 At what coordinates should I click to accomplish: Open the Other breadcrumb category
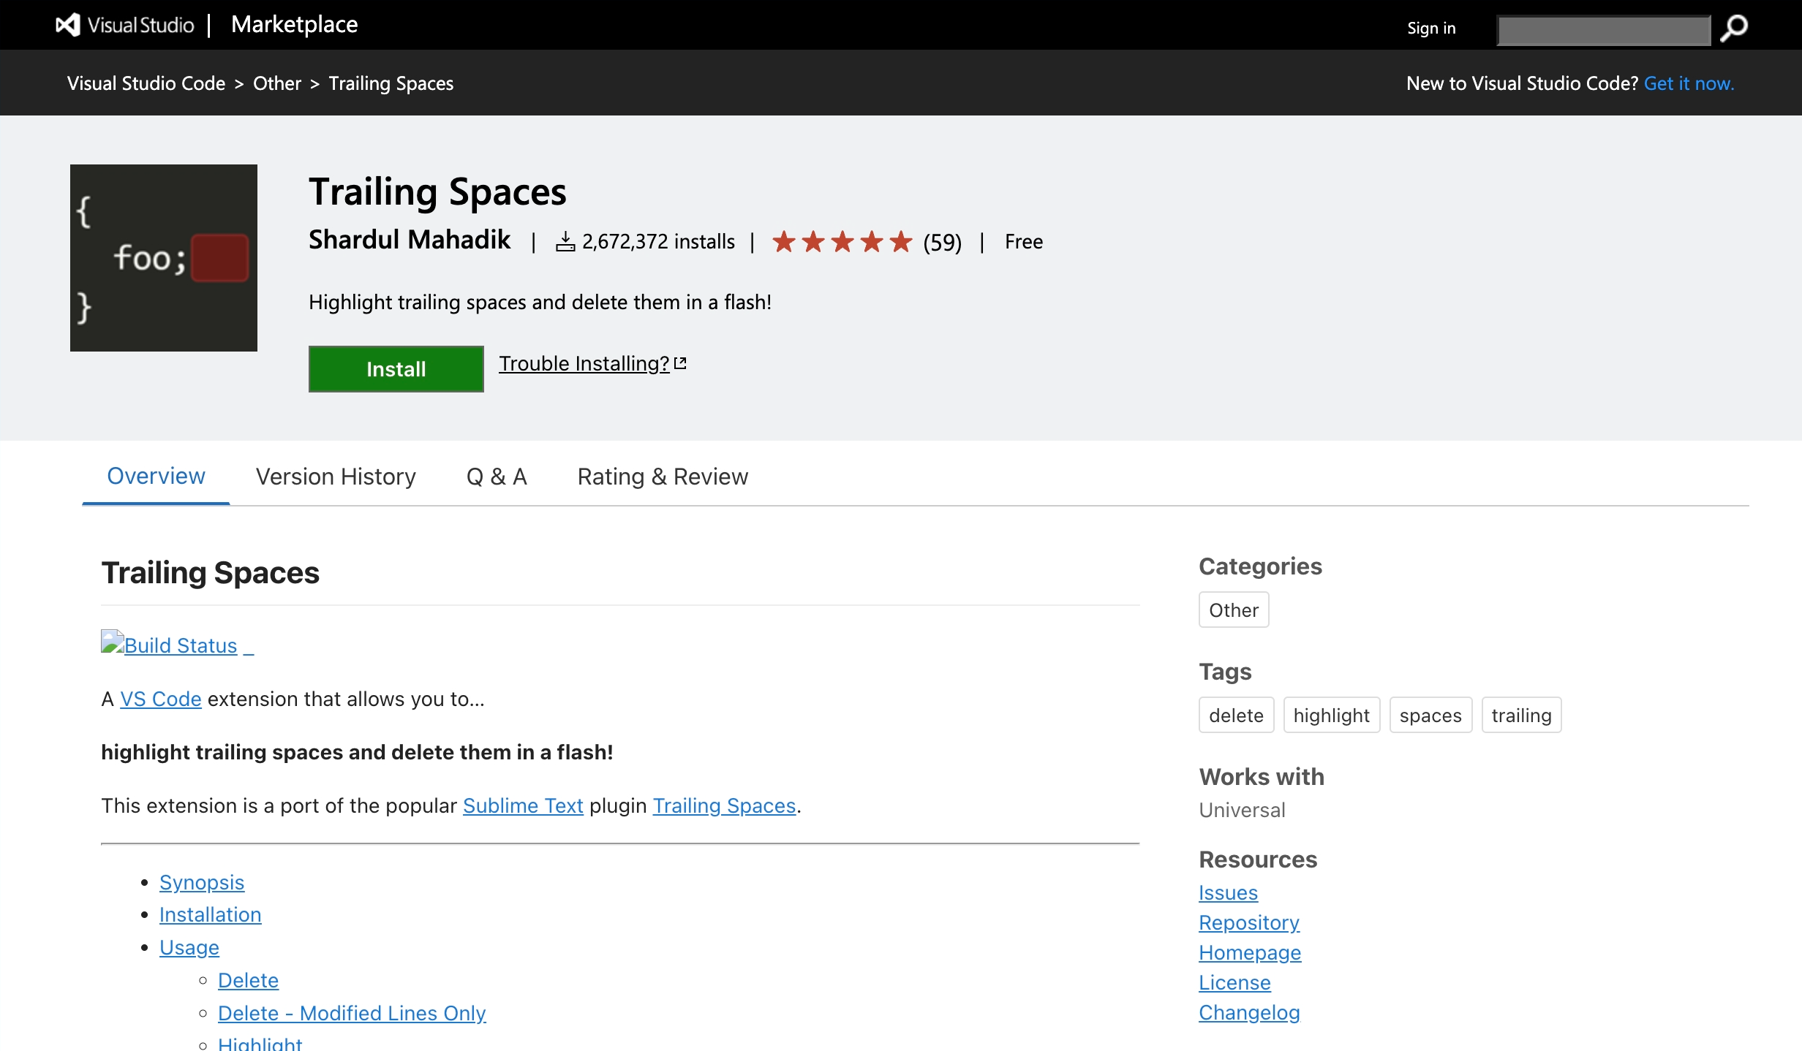pyautogui.click(x=277, y=83)
